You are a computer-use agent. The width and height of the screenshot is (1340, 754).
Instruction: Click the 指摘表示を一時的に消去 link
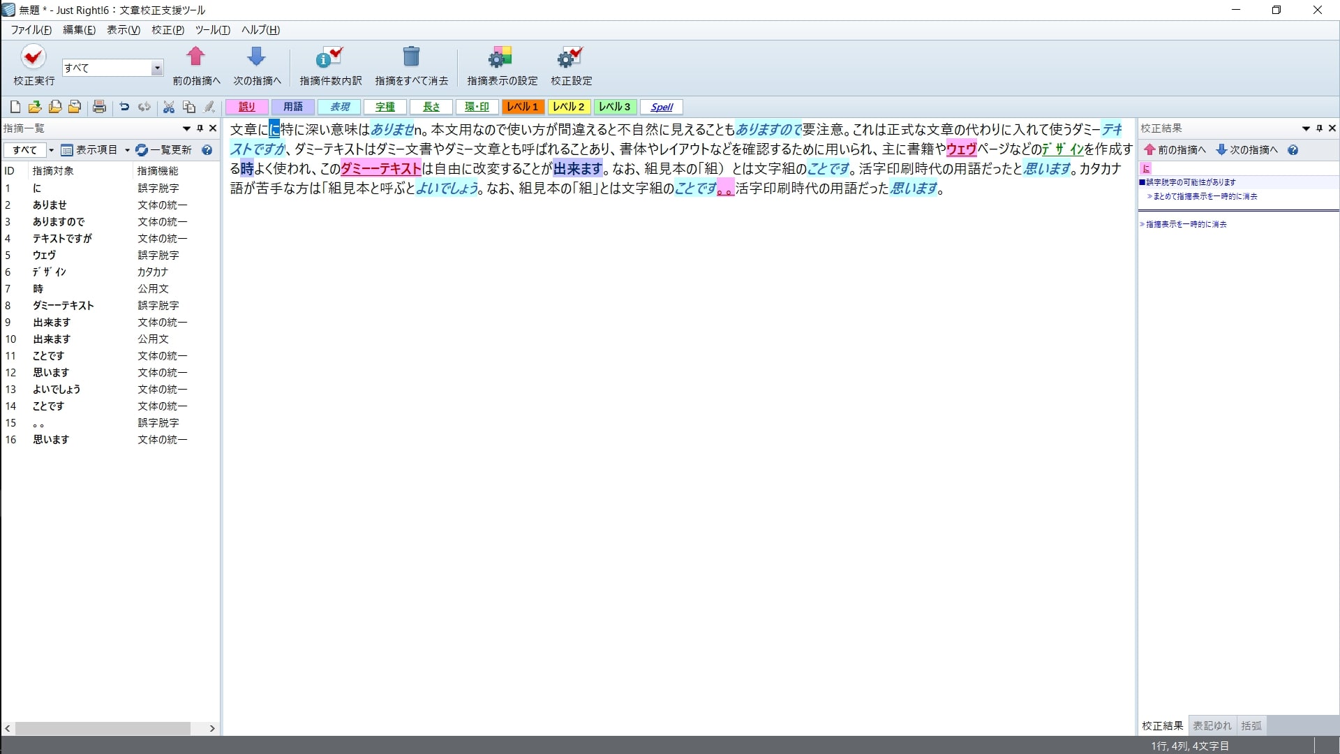click(1186, 224)
